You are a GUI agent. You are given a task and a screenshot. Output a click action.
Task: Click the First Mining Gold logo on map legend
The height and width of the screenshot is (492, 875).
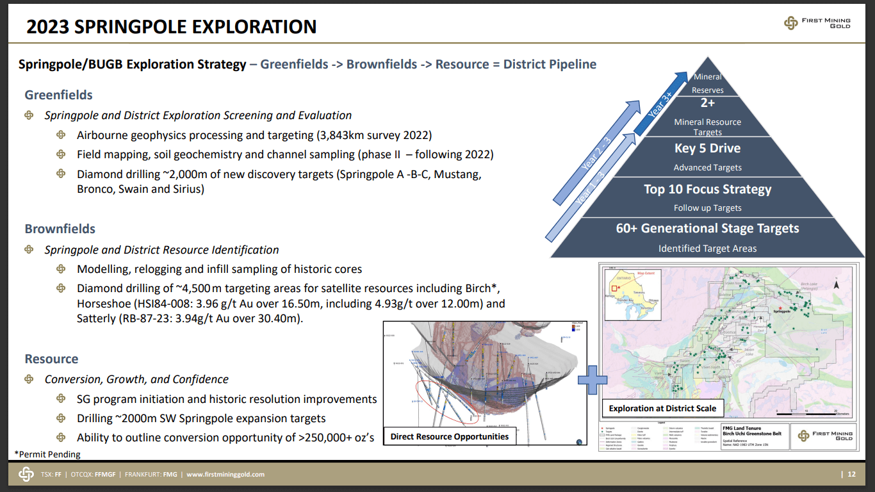[x=825, y=436]
